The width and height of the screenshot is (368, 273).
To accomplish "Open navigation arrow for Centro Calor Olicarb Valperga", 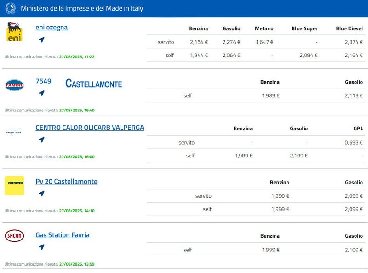I will click(x=41, y=139).
